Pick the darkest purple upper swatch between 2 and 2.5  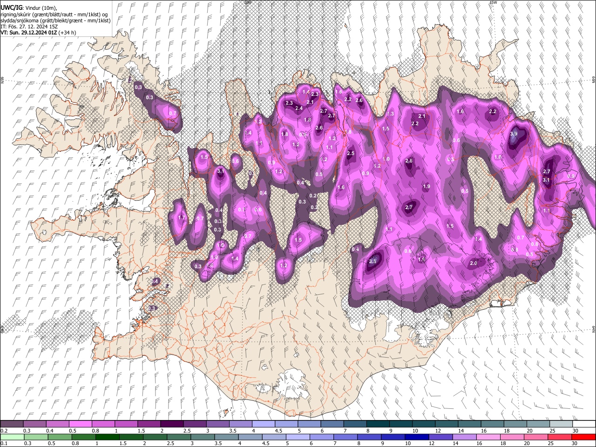pos(172,424)
